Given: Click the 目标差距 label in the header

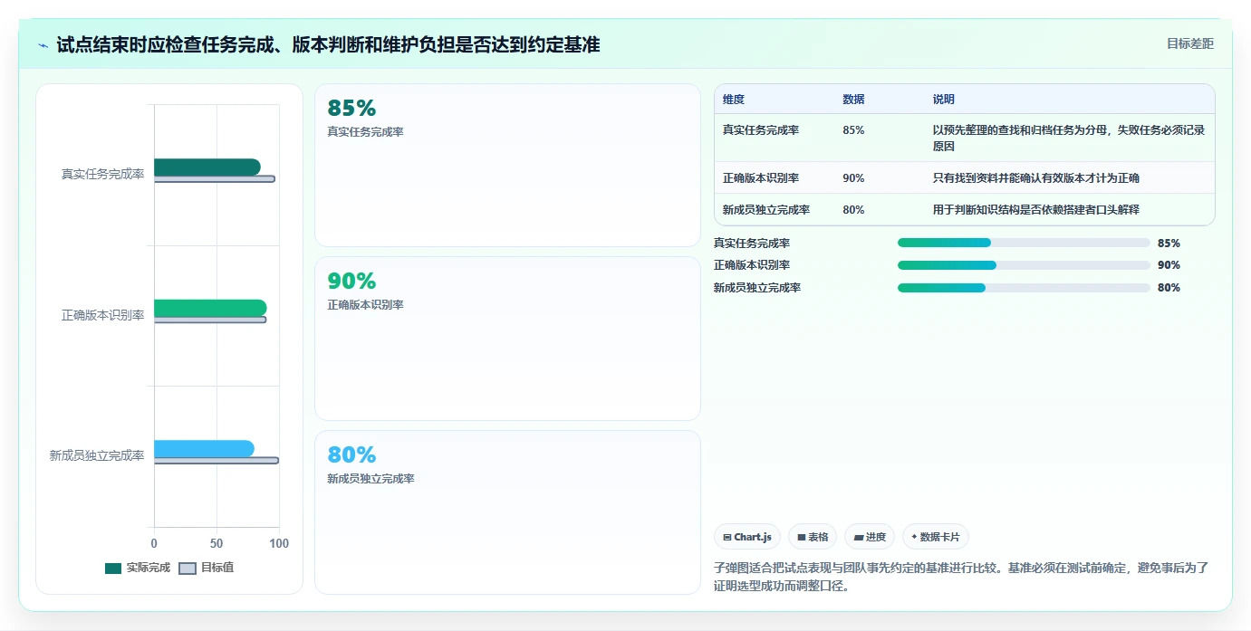Looking at the screenshot, I should point(1189,43).
